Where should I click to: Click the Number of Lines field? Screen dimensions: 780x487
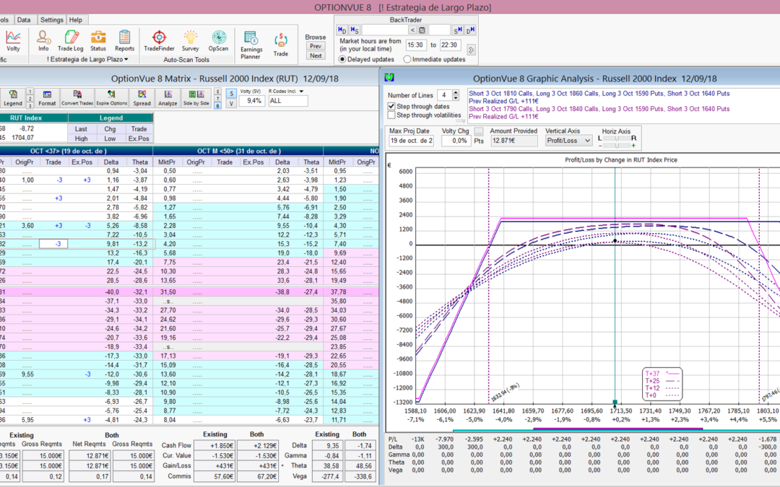(443, 95)
